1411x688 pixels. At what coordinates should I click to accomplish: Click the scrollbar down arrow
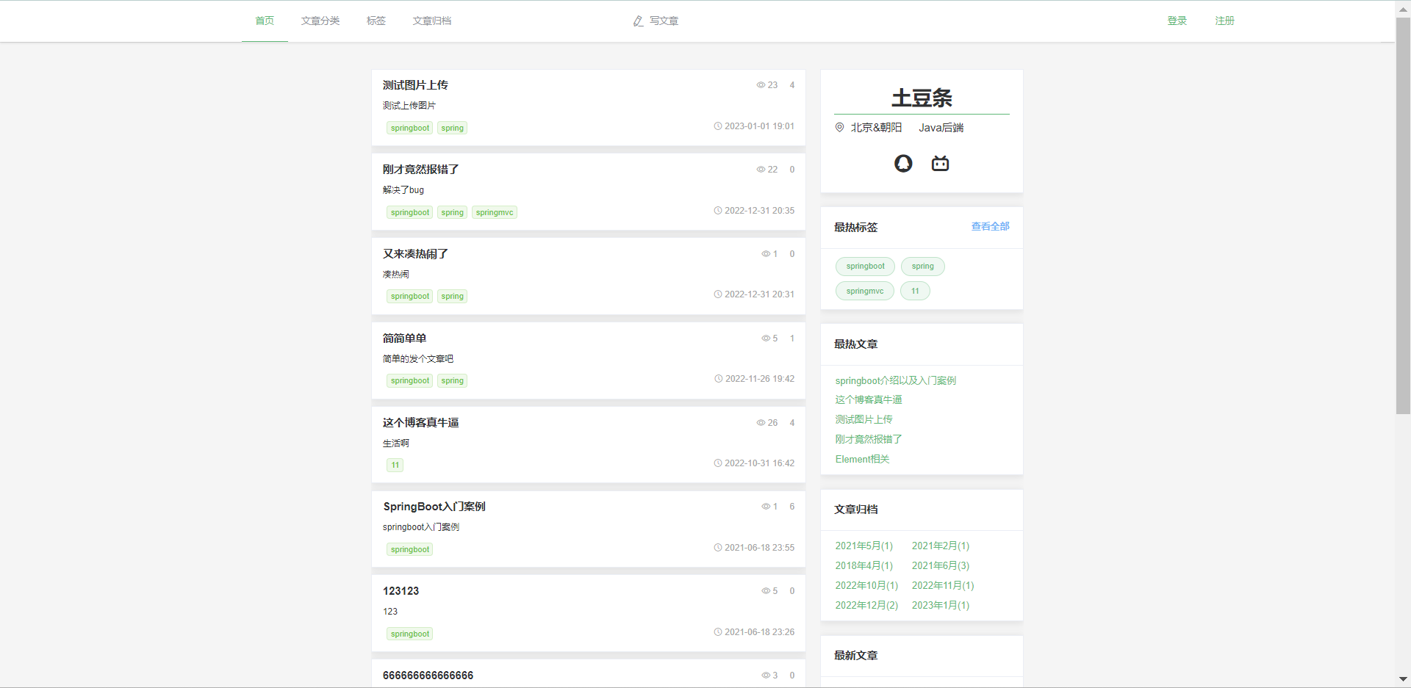click(x=1403, y=680)
